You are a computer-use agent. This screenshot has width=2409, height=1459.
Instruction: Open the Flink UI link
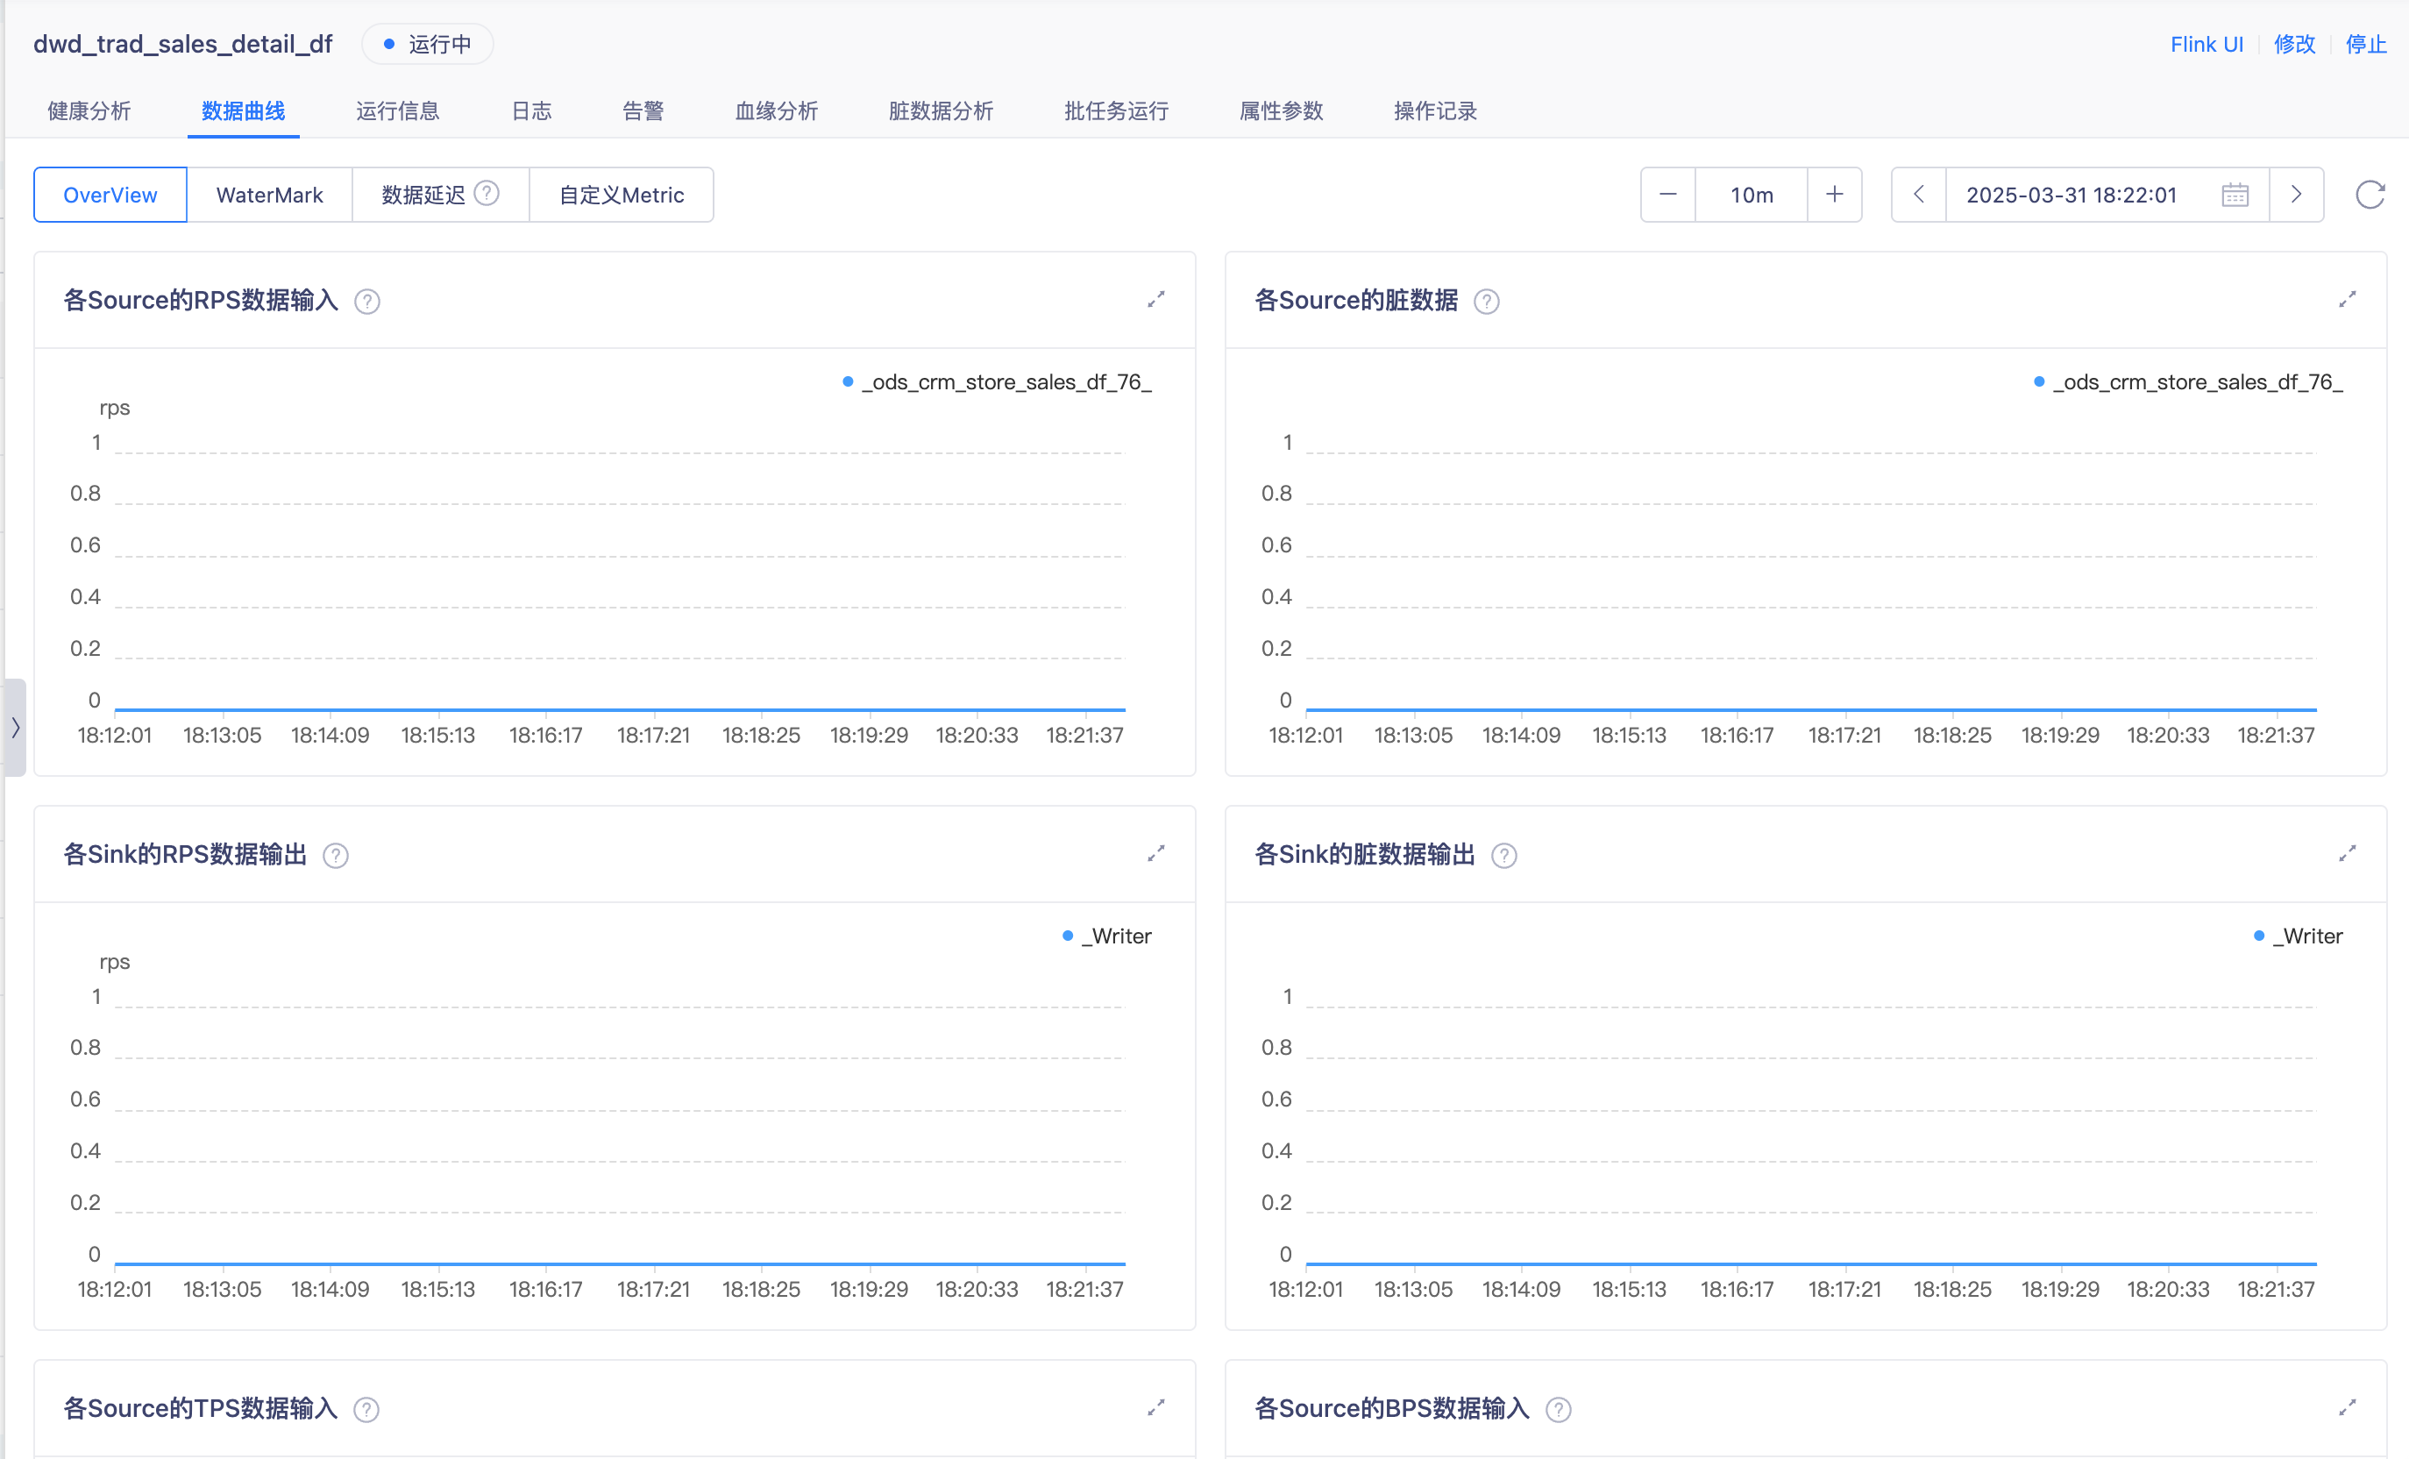tap(2206, 44)
